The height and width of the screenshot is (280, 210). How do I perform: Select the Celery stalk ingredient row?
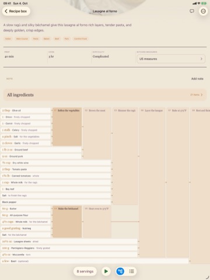click(26, 130)
